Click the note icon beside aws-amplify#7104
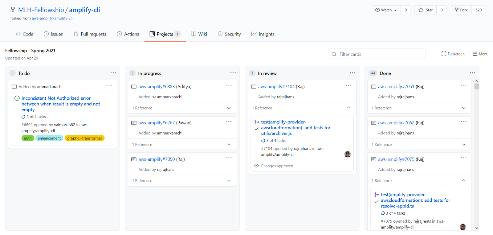 [x=254, y=87]
